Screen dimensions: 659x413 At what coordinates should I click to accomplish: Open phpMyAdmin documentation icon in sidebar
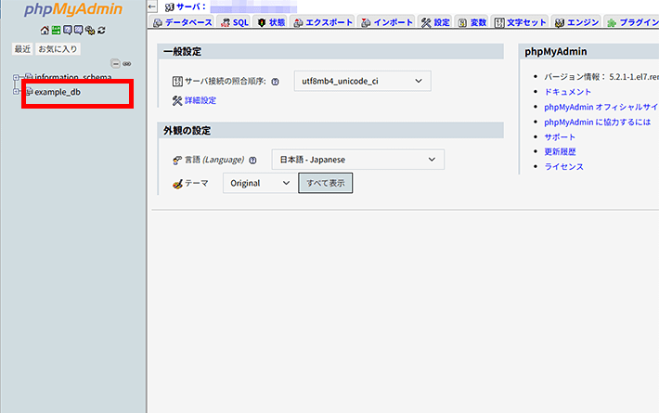pyautogui.click(x=67, y=31)
